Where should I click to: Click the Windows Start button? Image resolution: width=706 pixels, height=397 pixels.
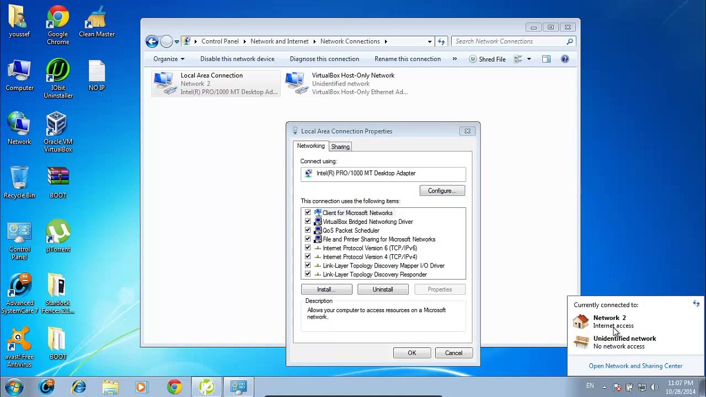[14, 387]
